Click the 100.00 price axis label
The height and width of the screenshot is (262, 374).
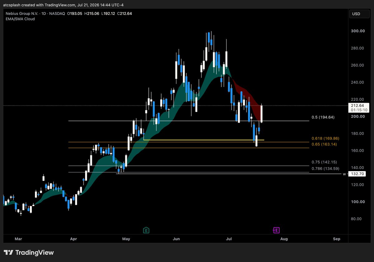click(358, 202)
